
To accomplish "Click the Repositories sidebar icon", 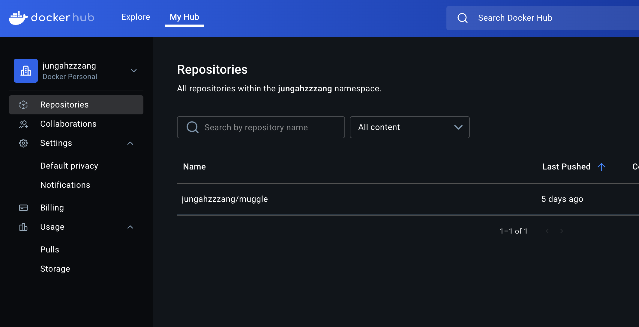I will tap(23, 105).
